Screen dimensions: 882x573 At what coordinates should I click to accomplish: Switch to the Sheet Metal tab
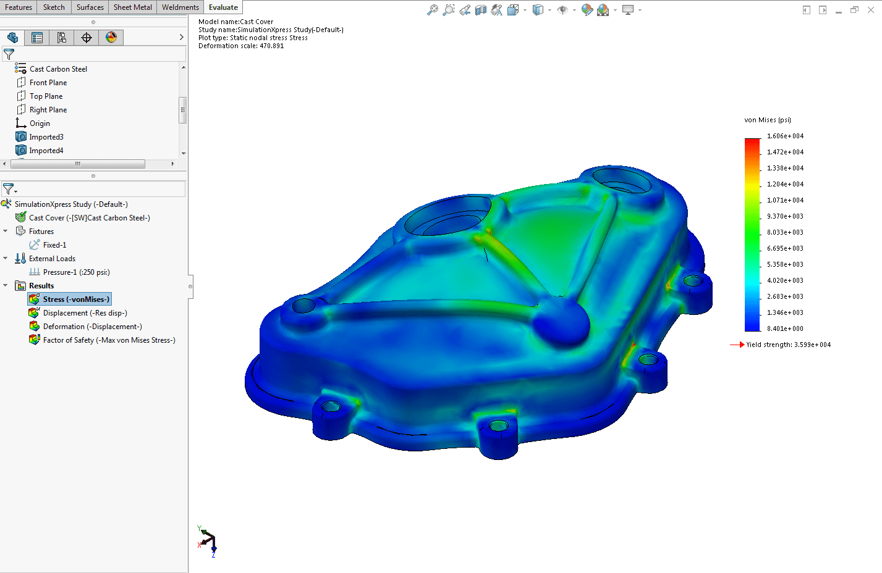[x=132, y=7]
